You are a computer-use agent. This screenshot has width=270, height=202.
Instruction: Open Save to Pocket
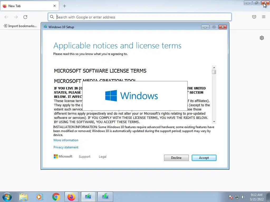pos(254,17)
